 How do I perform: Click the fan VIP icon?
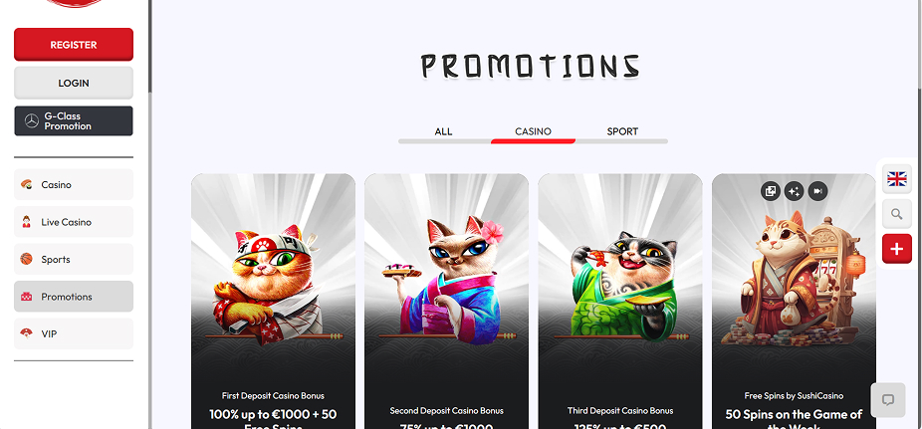(27, 333)
